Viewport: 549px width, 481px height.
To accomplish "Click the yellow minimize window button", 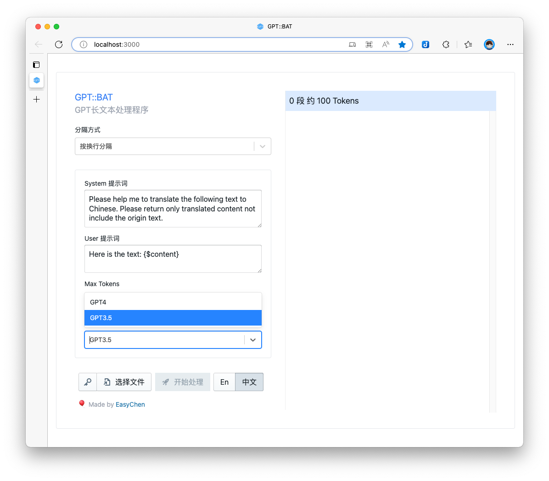I will point(47,27).
